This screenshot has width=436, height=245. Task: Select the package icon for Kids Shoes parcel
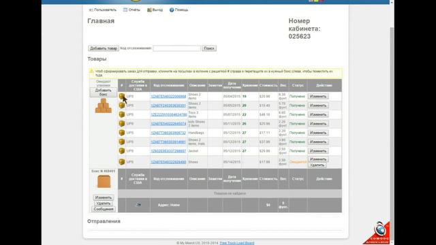122,124
